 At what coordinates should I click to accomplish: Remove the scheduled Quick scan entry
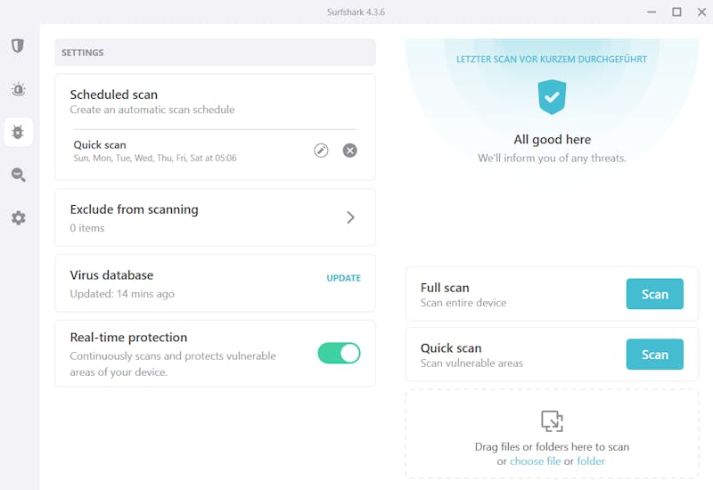click(x=349, y=151)
